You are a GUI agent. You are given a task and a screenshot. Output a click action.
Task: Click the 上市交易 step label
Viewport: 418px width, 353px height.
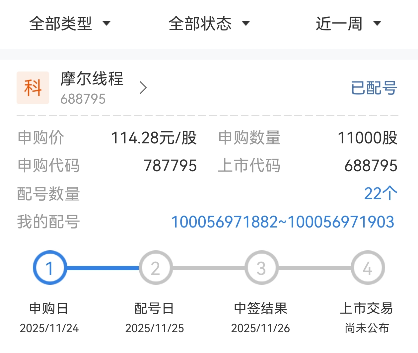click(367, 308)
